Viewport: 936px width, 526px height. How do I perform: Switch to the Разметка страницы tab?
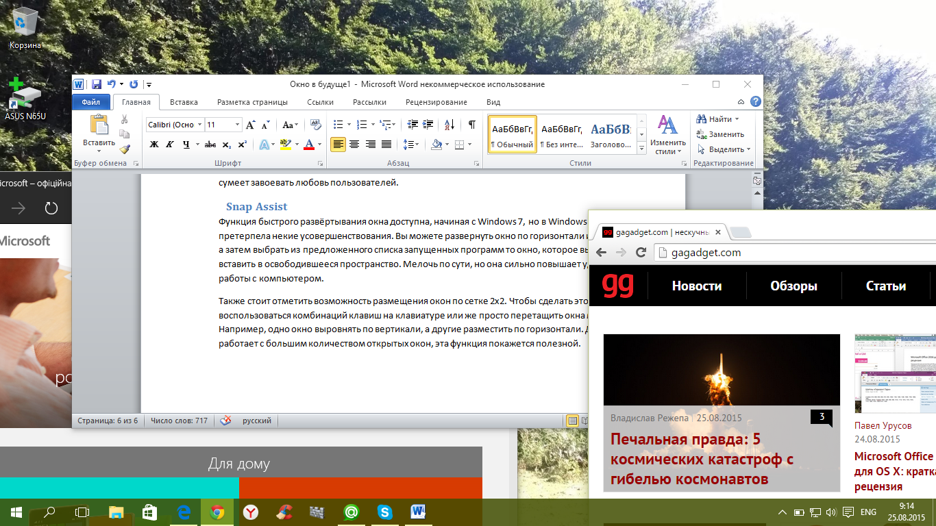point(252,102)
